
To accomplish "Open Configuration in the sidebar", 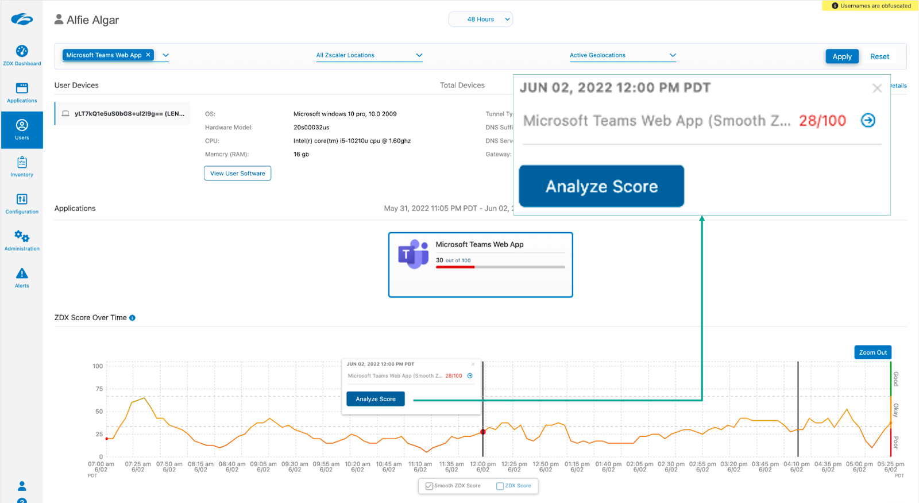I will tap(22, 199).
